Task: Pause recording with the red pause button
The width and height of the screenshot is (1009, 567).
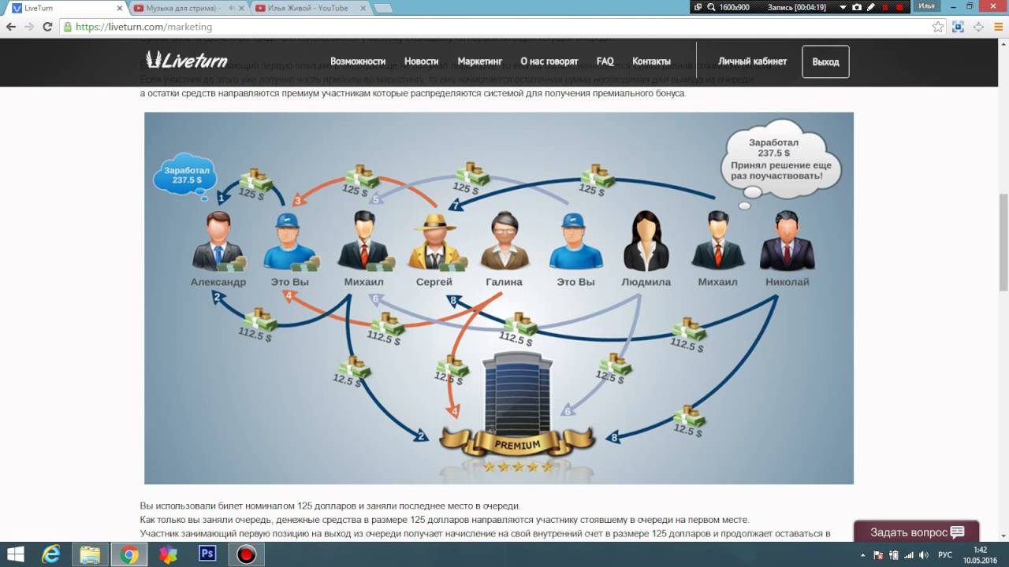Action: [x=884, y=6]
